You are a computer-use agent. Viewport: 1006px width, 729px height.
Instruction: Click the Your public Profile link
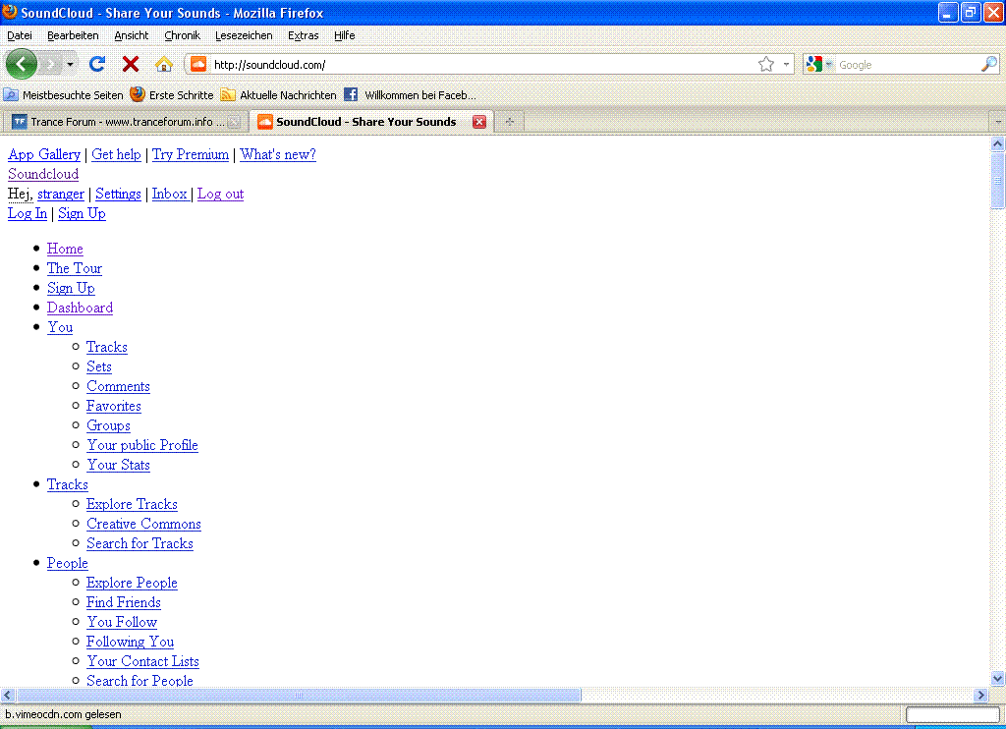point(142,445)
